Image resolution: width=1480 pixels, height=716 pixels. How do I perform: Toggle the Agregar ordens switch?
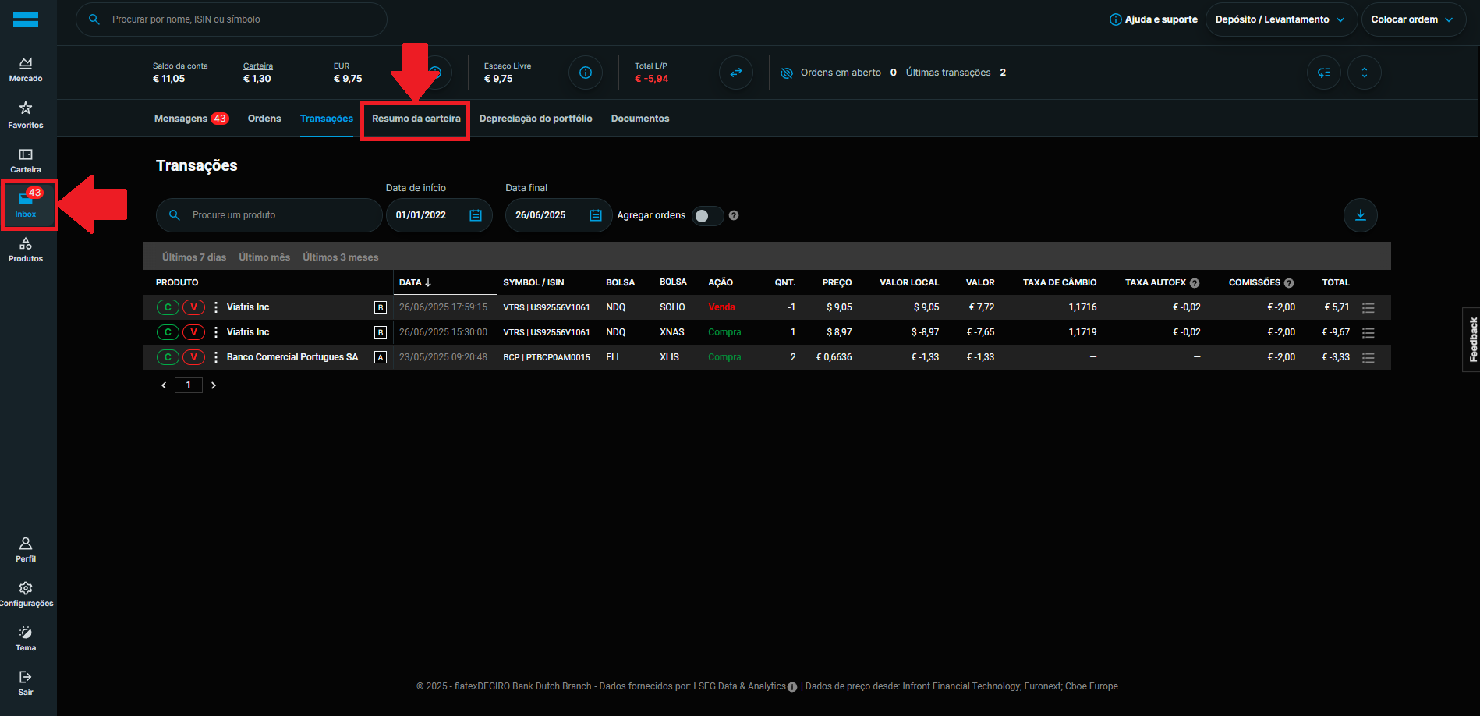point(708,216)
